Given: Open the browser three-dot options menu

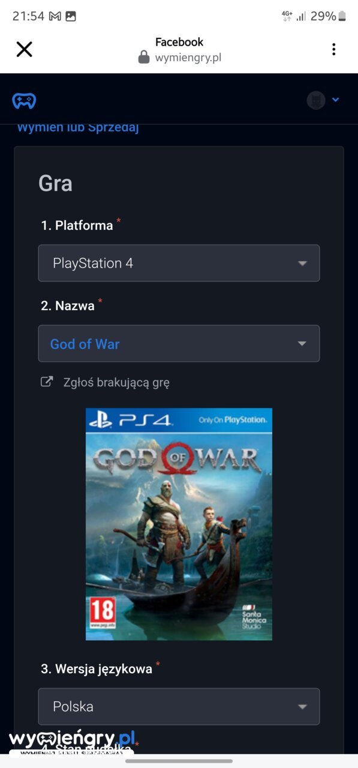Looking at the screenshot, I should pos(333,49).
